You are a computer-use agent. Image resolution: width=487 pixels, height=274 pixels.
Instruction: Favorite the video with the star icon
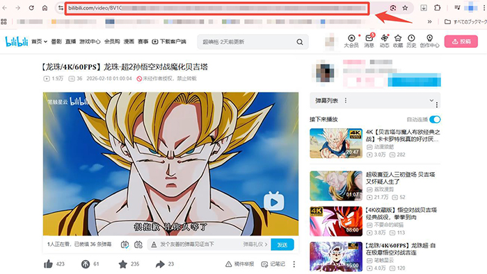click(x=123, y=264)
